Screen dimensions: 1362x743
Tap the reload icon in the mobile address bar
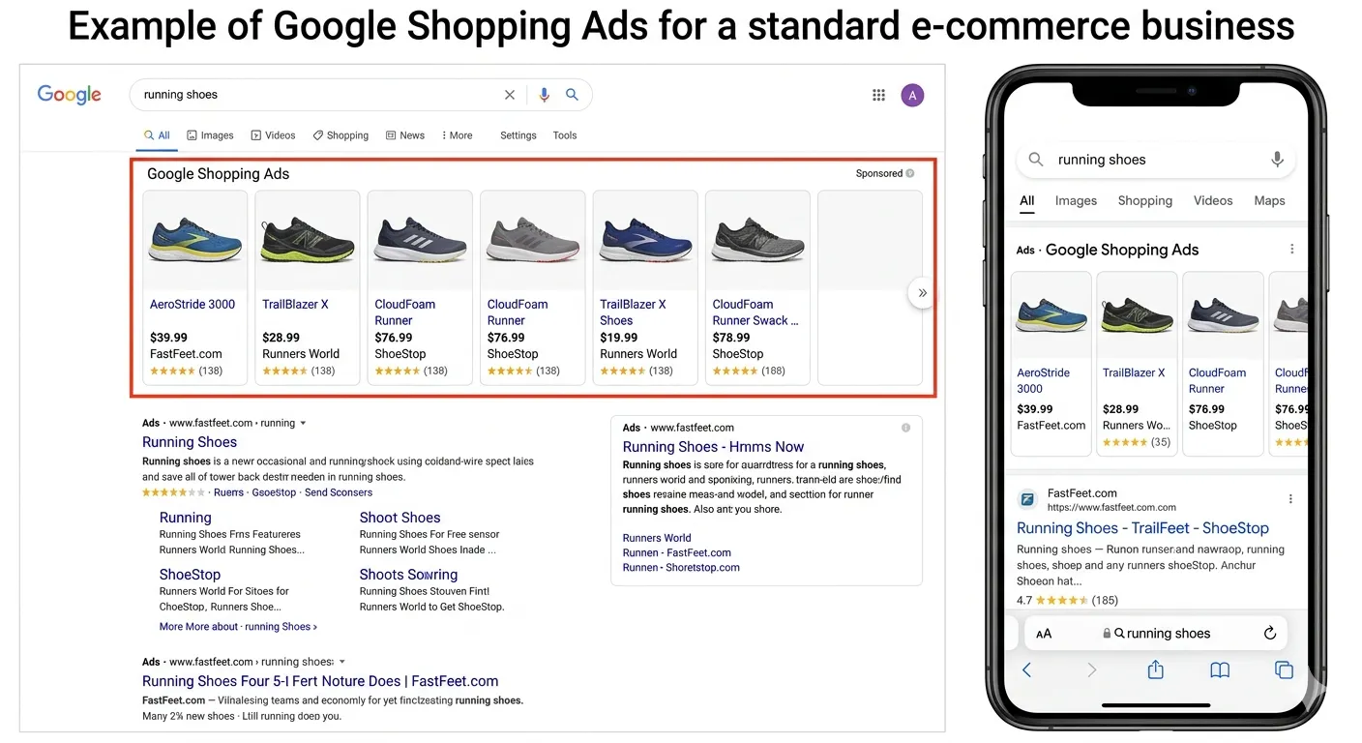click(1270, 633)
